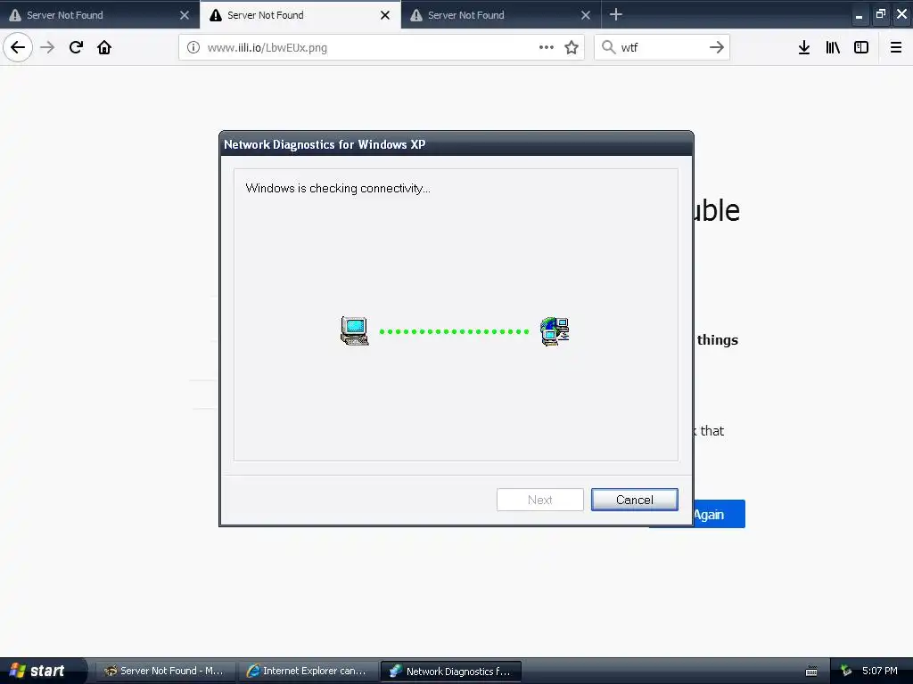
Task: Minimize the Firefox window
Action: (859, 14)
